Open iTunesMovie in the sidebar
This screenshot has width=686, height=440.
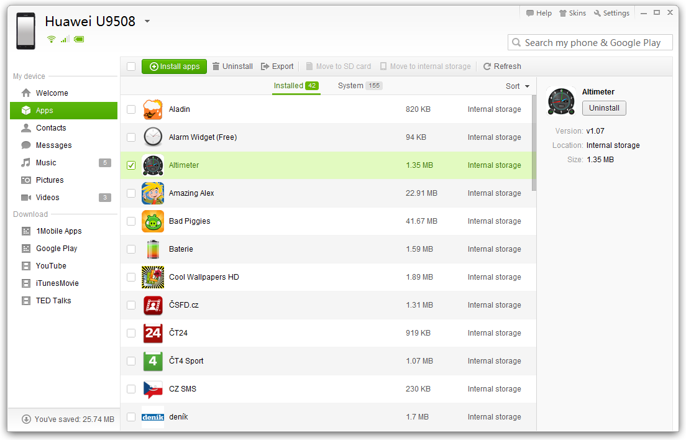(x=64, y=283)
